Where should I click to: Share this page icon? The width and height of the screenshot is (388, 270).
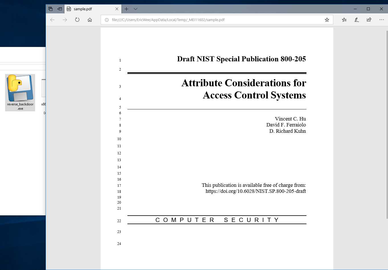[x=369, y=20]
